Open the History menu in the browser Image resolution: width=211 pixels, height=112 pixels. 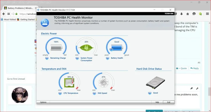(22, 2)
